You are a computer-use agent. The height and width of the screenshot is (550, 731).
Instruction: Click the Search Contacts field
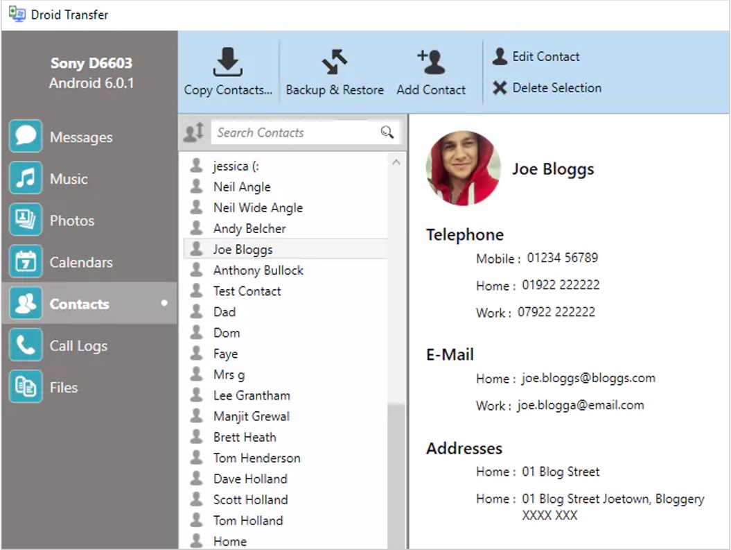(x=296, y=132)
